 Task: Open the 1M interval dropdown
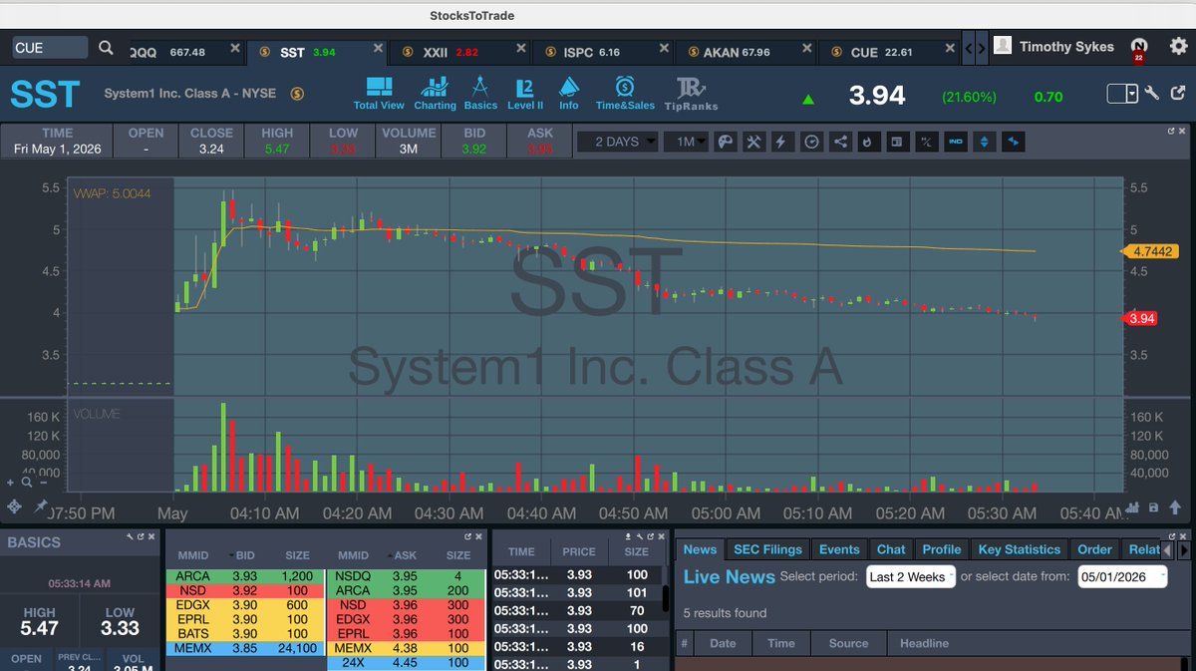pyautogui.click(x=686, y=142)
